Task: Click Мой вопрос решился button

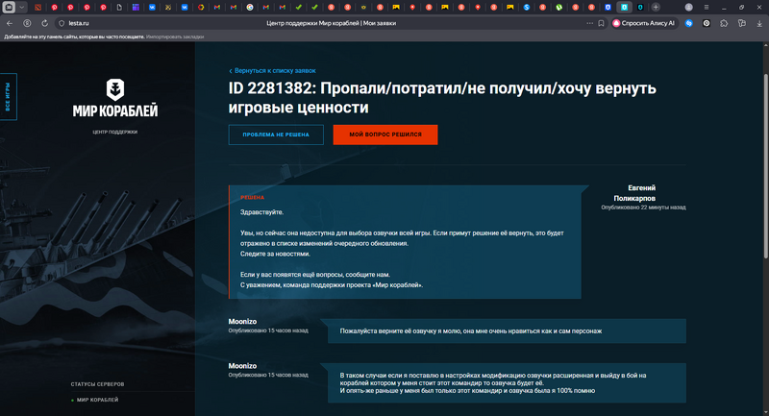Action: coord(384,135)
